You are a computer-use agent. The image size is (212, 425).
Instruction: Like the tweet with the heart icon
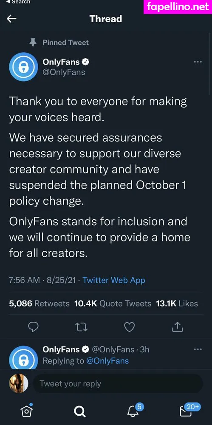129,327
